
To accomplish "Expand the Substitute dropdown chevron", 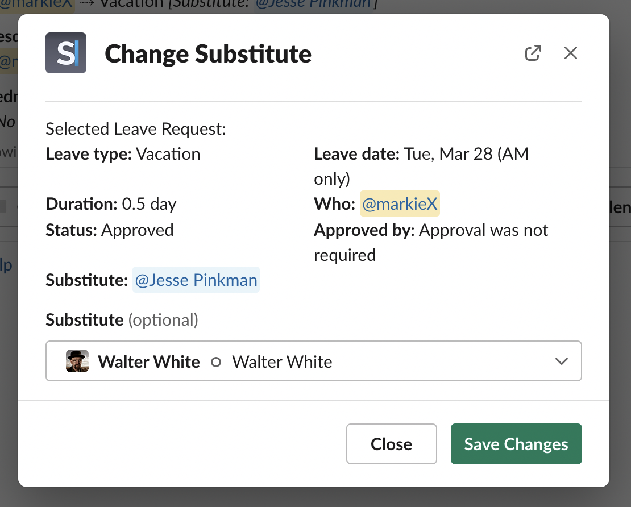I will [561, 361].
